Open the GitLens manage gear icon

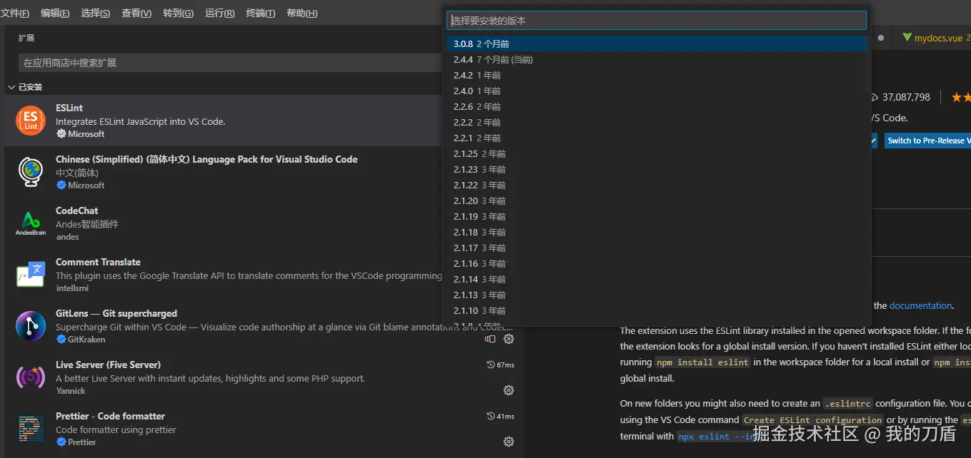509,339
